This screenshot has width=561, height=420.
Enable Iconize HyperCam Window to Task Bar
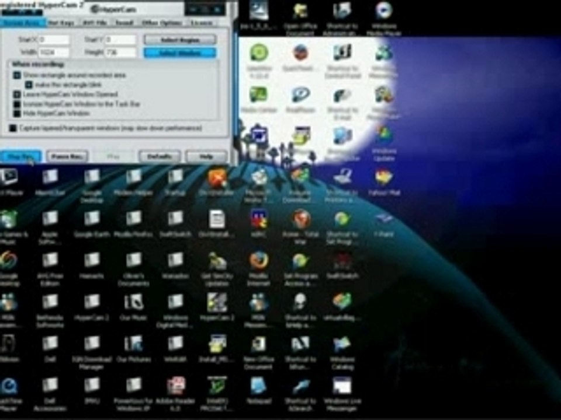coord(17,104)
